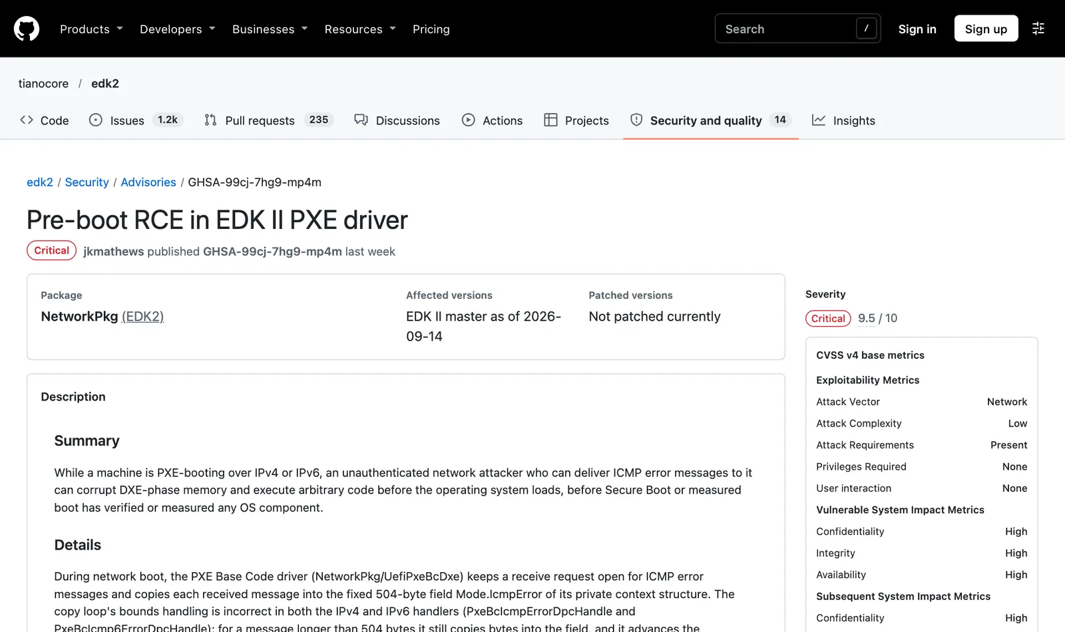Click the slash shortcut key in search
The height and width of the screenshot is (632, 1065).
[x=866, y=29]
